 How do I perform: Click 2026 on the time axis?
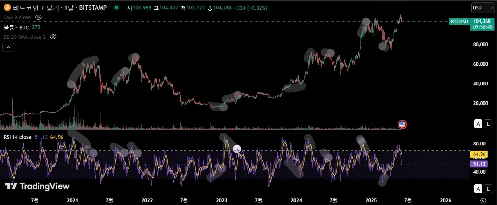tap(446, 200)
